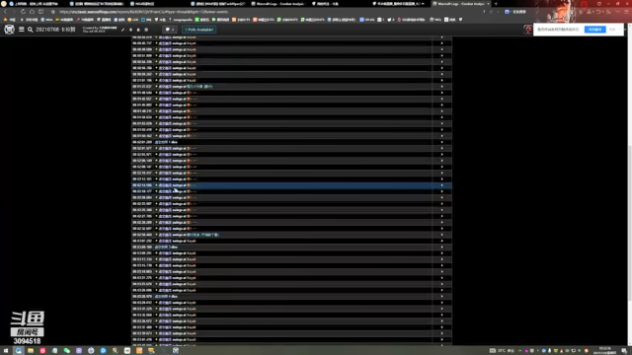Expand the arrow on the first '1 dies' row
Screen dimensions: 632x355
coord(441,142)
